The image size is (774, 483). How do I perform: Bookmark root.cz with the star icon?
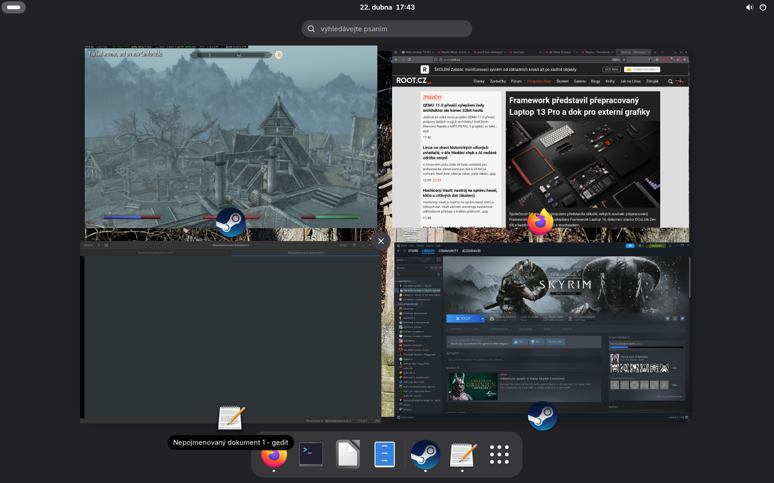click(624, 59)
